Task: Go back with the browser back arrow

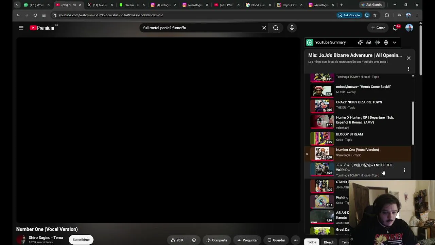Action: (x=18, y=15)
